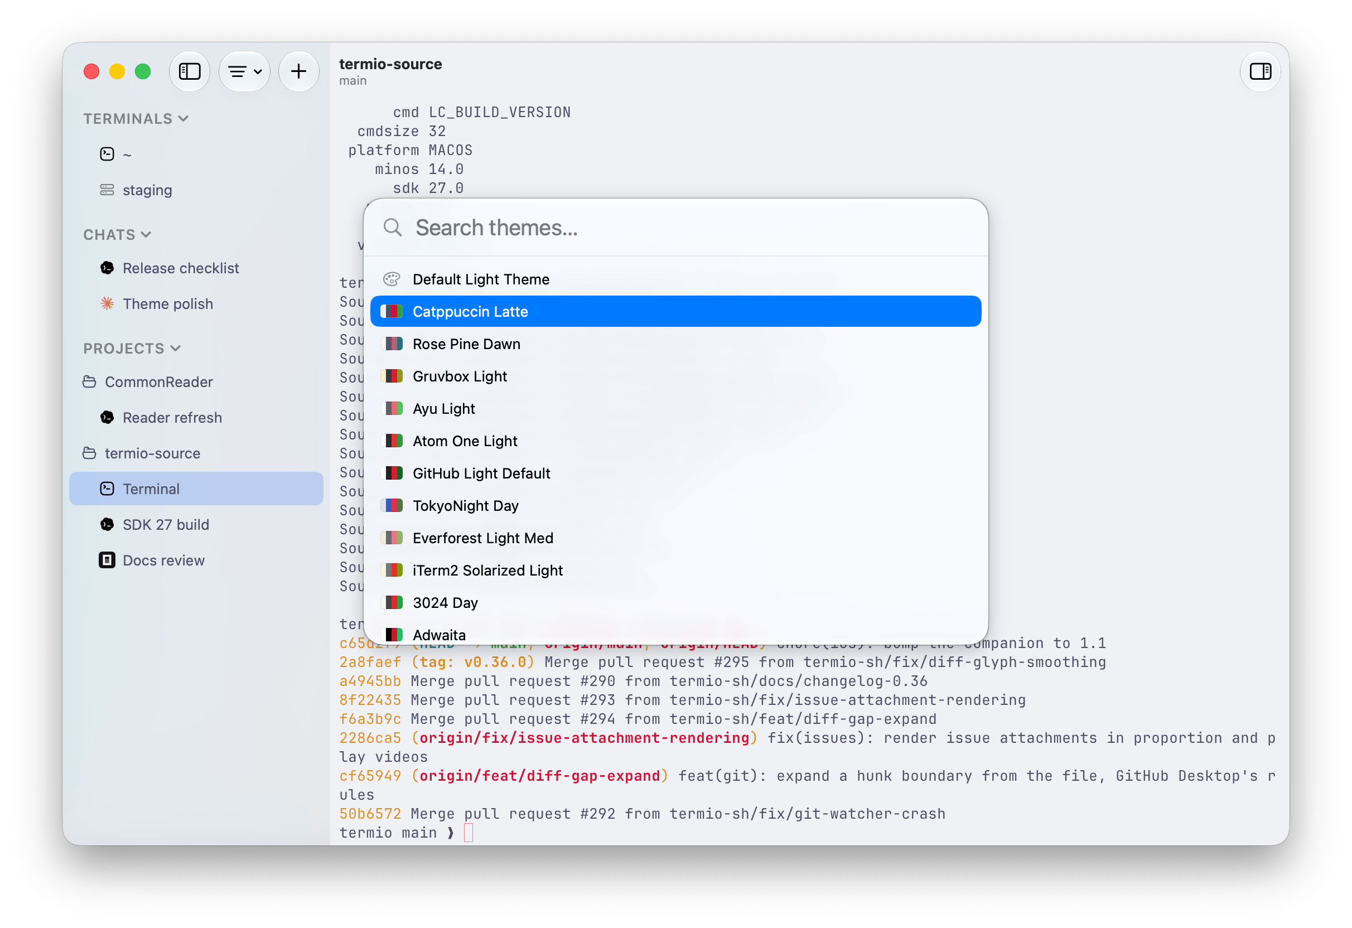Viewport: 1352px width, 928px height.
Task: Click the terminal prompt cursor
Action: click(469, 833)
